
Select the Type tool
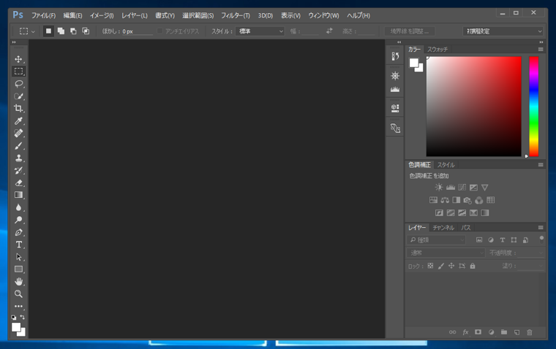click(x=18, y=245)
